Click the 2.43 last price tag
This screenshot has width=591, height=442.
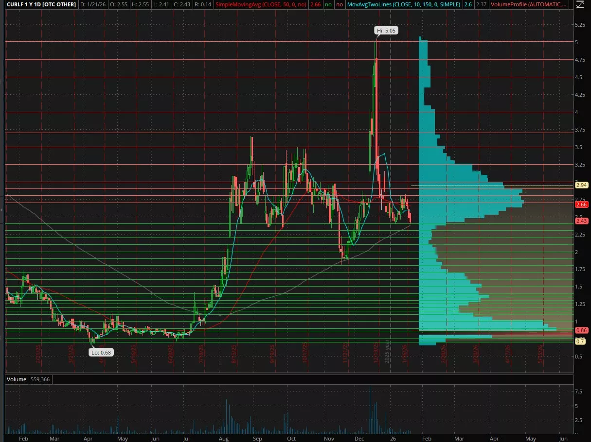581,221
